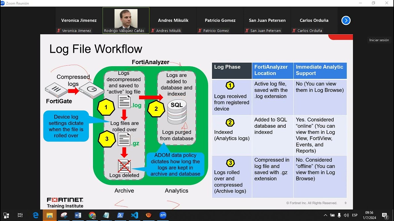Click the slide title "Log File Workflow"
Image resolution: width=394 pixels, height=221 pixels.
[x=96, y=49]
